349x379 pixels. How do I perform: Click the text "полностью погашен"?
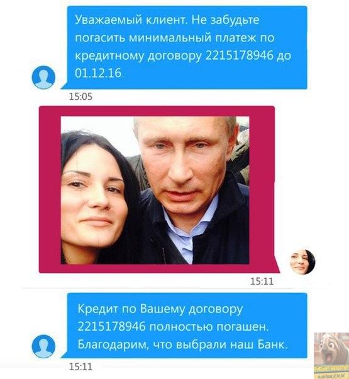pyautogui.click(x=209, y=327)
